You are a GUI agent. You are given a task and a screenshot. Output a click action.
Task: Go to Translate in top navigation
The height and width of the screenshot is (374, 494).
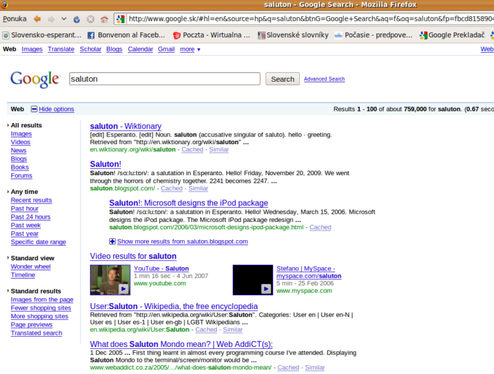coord(61,49)
